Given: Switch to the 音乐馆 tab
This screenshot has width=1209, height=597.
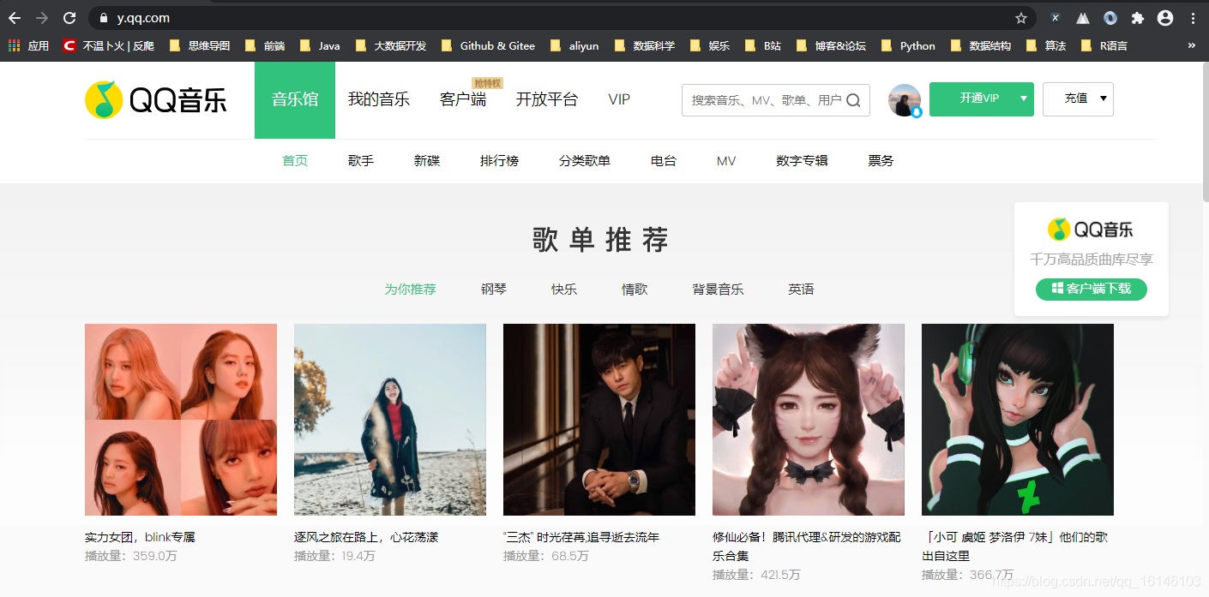Looking at the screenshot, I should coord(295,100).
